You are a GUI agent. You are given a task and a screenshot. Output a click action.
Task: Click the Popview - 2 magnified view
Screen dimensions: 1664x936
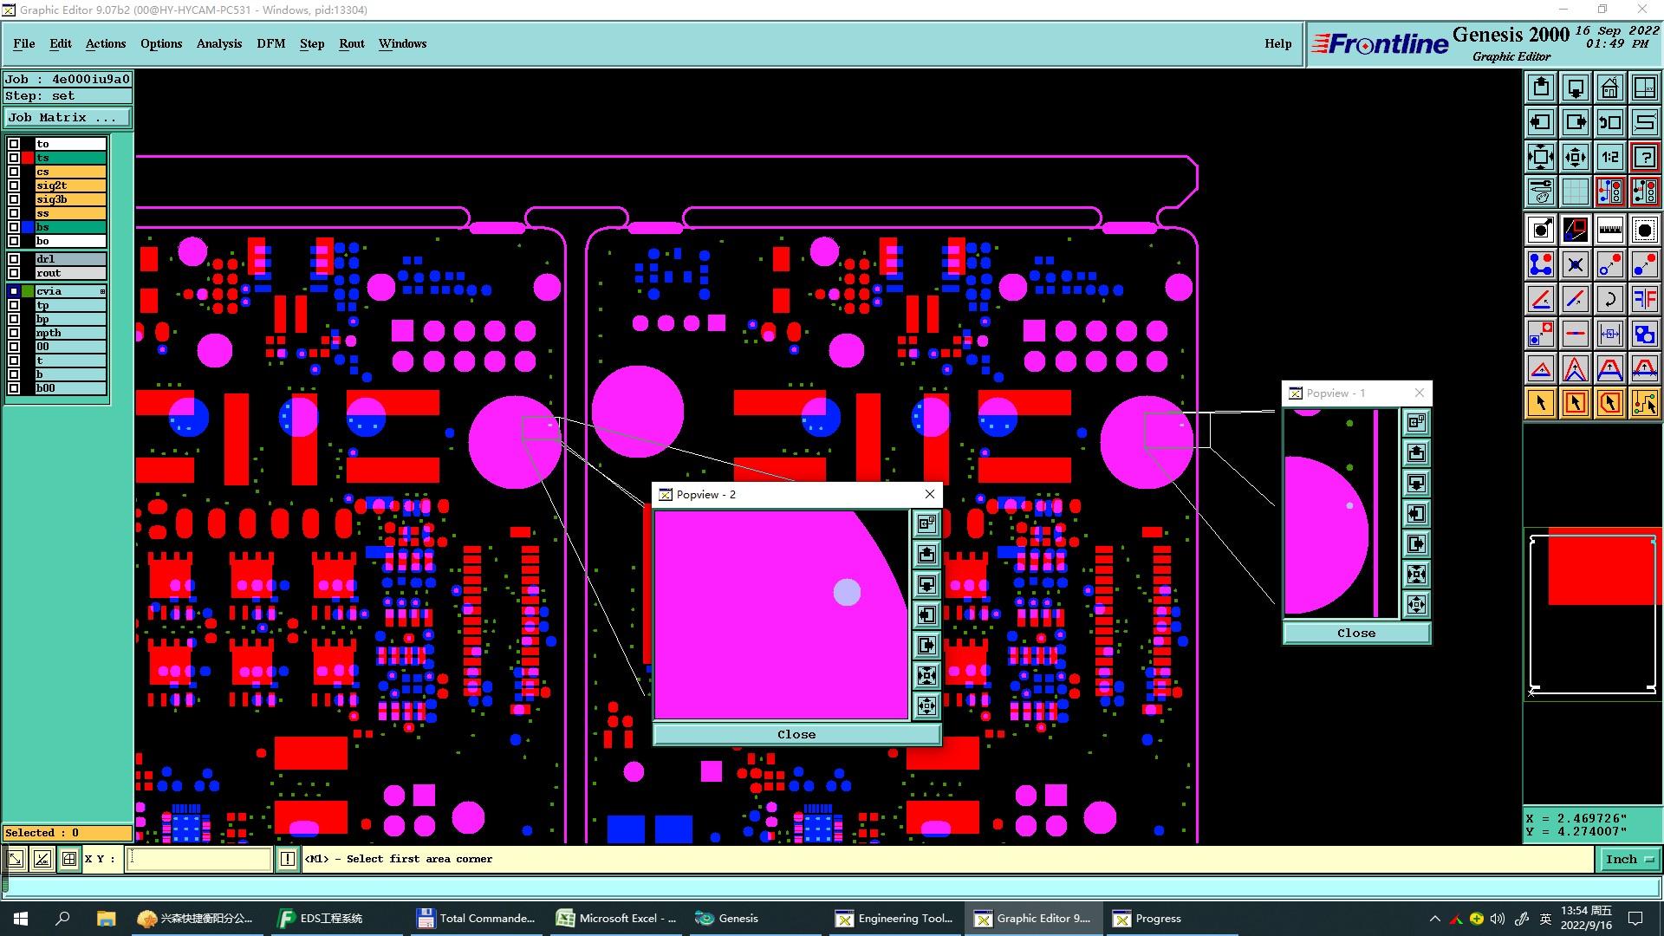point(781,614)
